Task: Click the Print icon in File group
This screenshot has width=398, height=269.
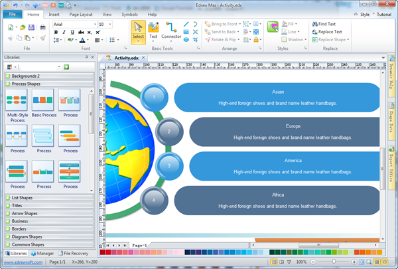Action: pyautogui.click(x=42, y=27)
